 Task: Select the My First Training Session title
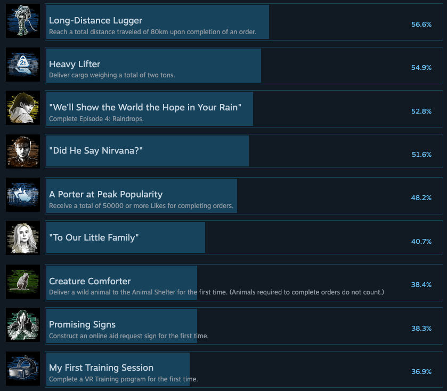(101, 368)
